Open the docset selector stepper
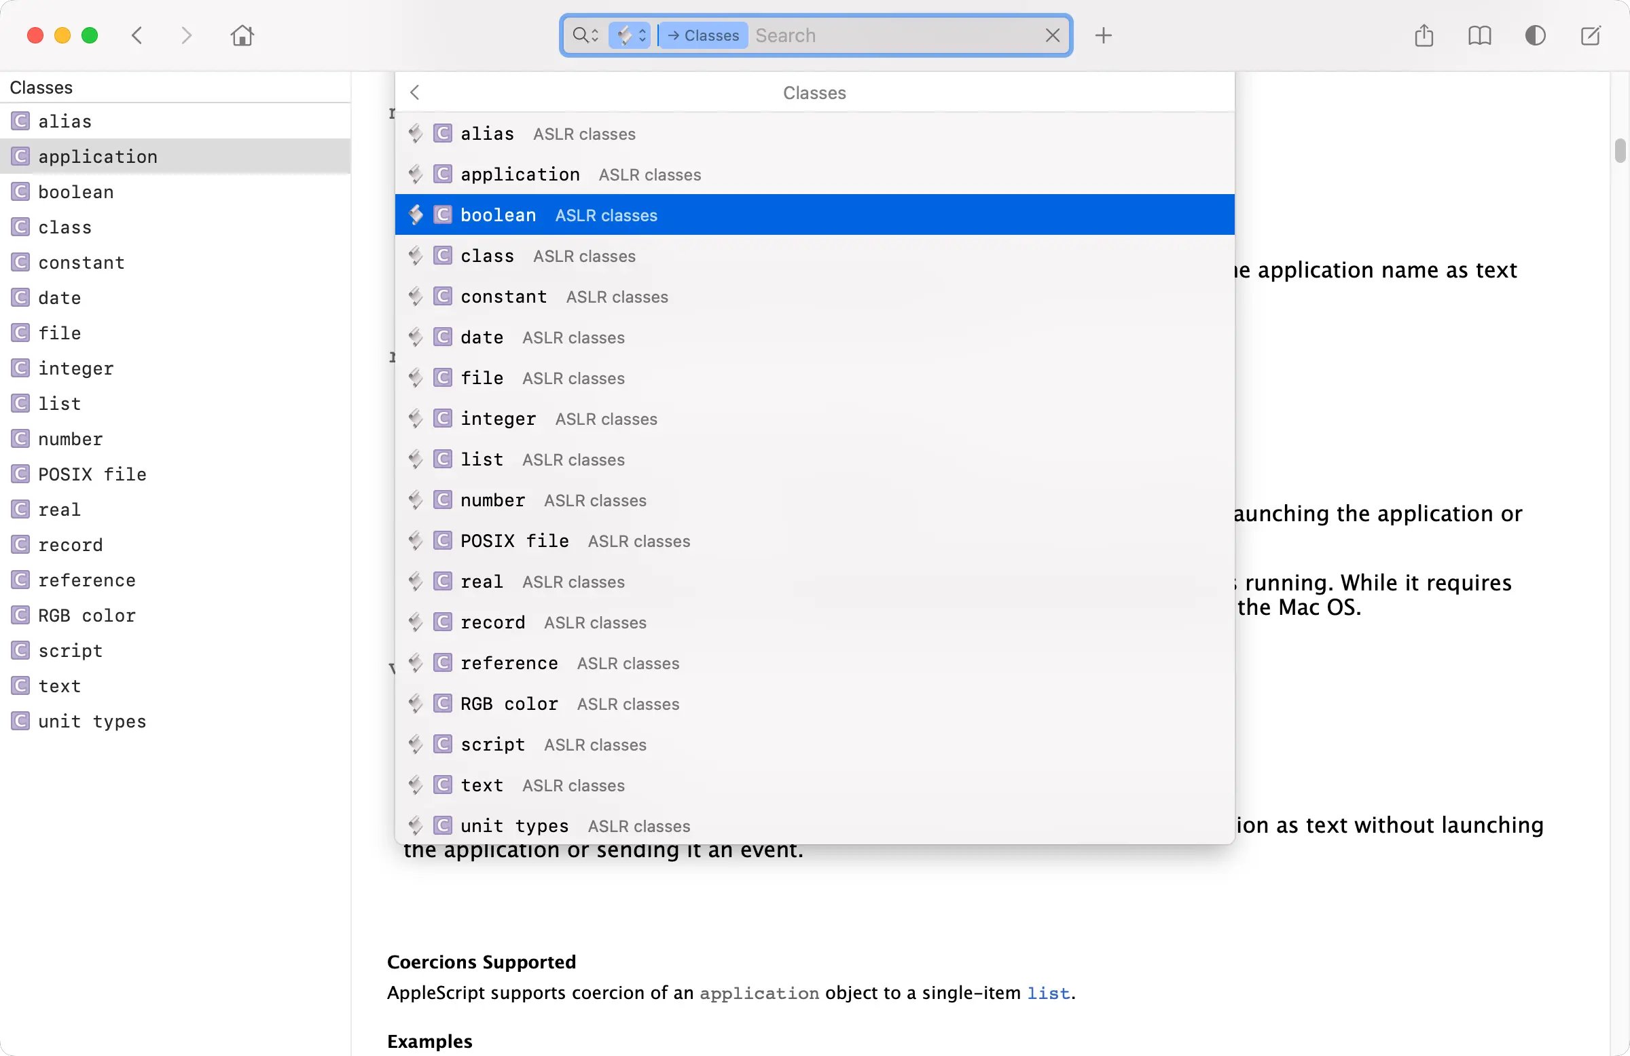This screenshot has width=1630, height=1056. pyautogui.click(x=630, y=35)
